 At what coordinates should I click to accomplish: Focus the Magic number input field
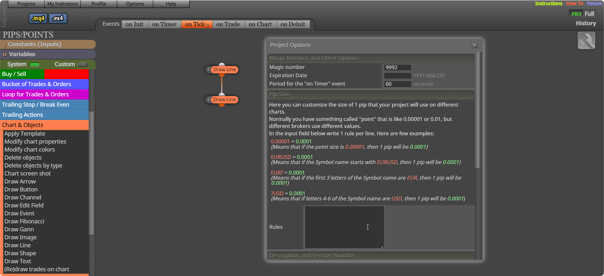(398, 67)
